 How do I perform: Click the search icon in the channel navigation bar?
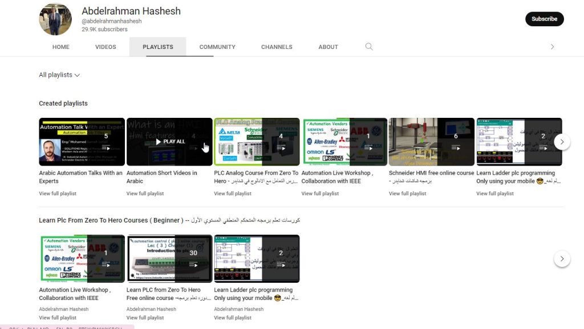coord(368,47)
